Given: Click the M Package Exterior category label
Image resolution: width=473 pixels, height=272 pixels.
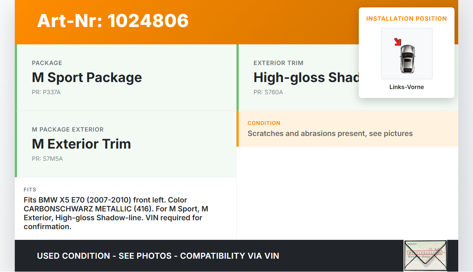Looking at the screenshot, I should click(68, 130).
